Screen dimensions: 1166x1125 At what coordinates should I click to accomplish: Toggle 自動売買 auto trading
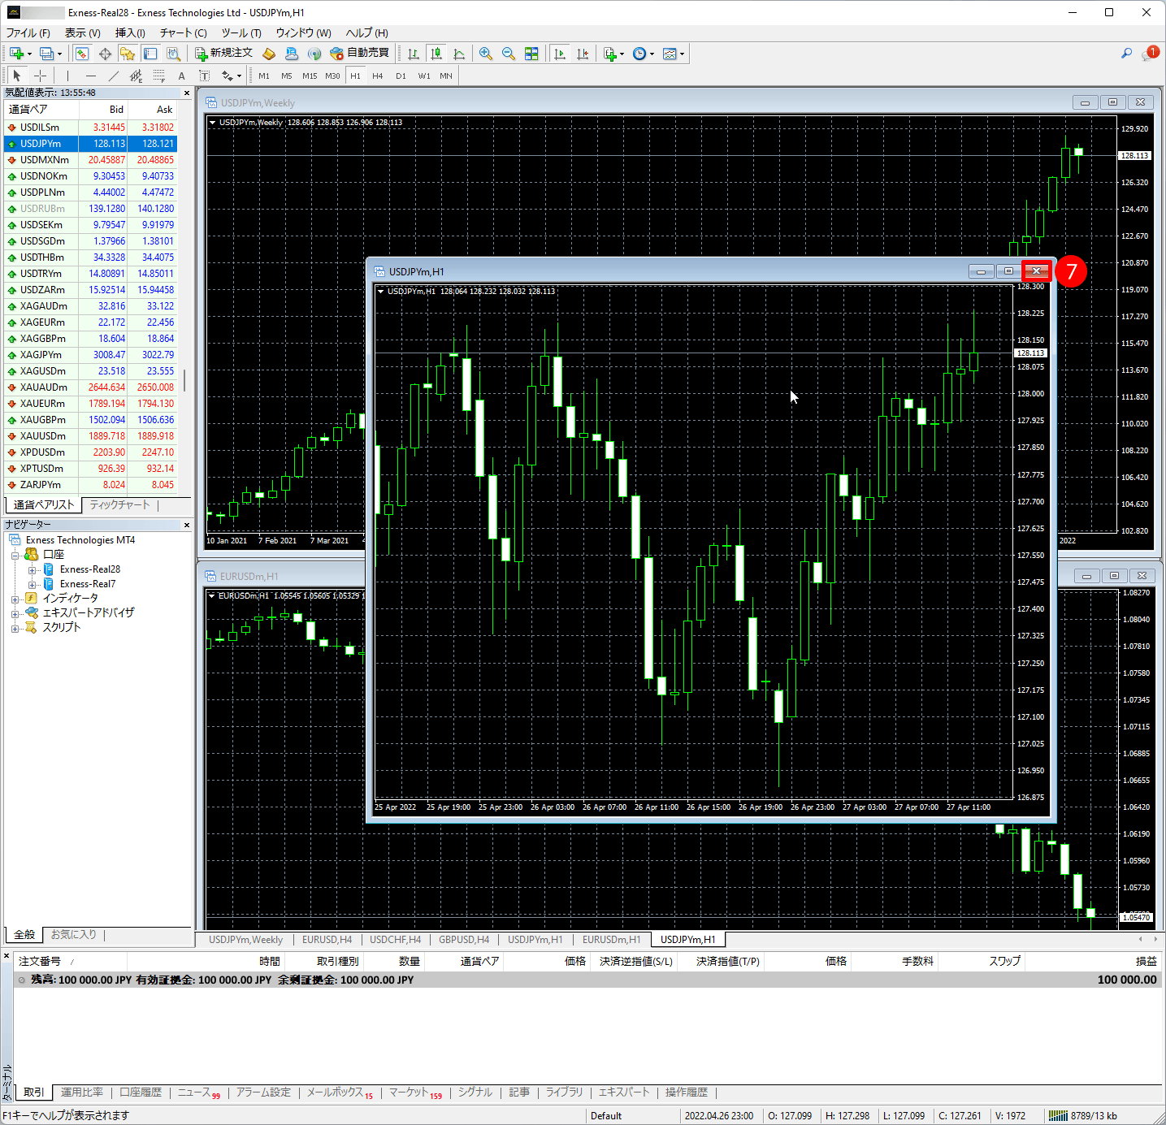[x=359, y=54]
